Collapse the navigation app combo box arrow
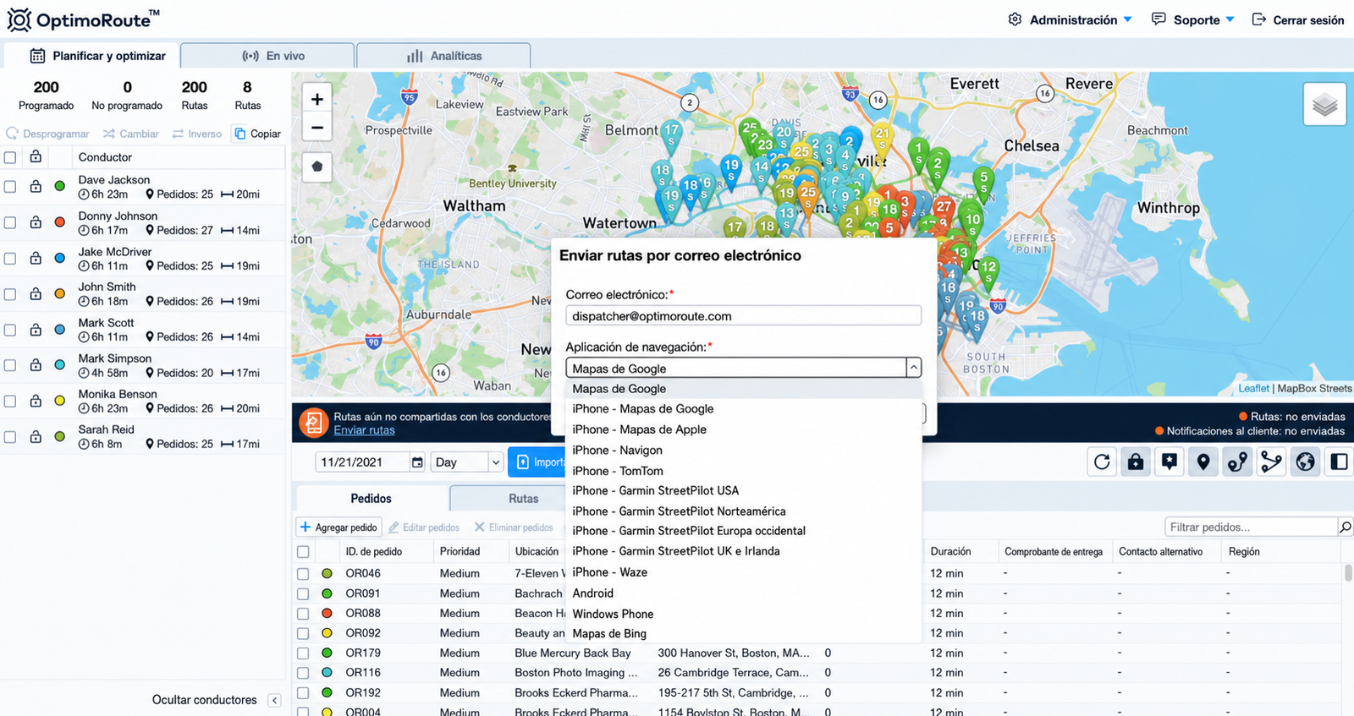The height and width of the screenshot is (716, 1354). (913, 368)
